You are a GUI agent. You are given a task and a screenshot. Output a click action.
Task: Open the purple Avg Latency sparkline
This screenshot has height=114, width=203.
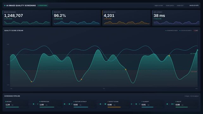click(x=176, y=23)
